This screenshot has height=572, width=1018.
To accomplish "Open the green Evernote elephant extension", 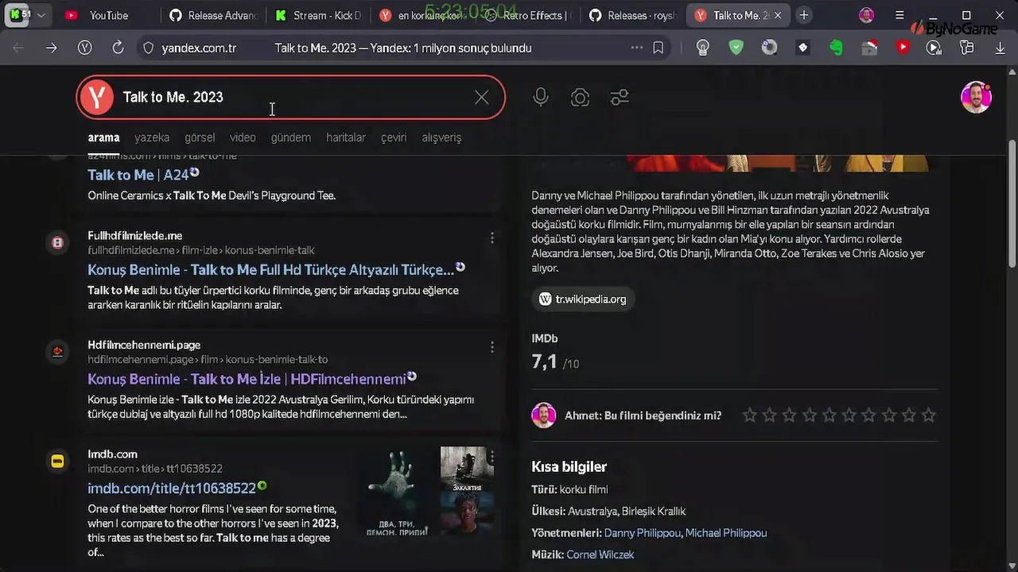I will [x=836, y=48].
